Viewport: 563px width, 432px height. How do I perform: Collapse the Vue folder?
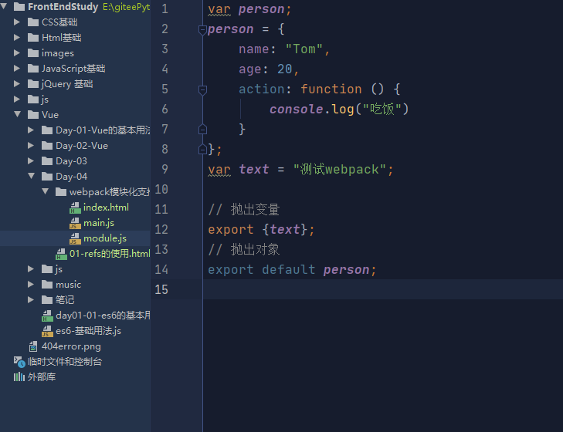(x=17, y=114)
